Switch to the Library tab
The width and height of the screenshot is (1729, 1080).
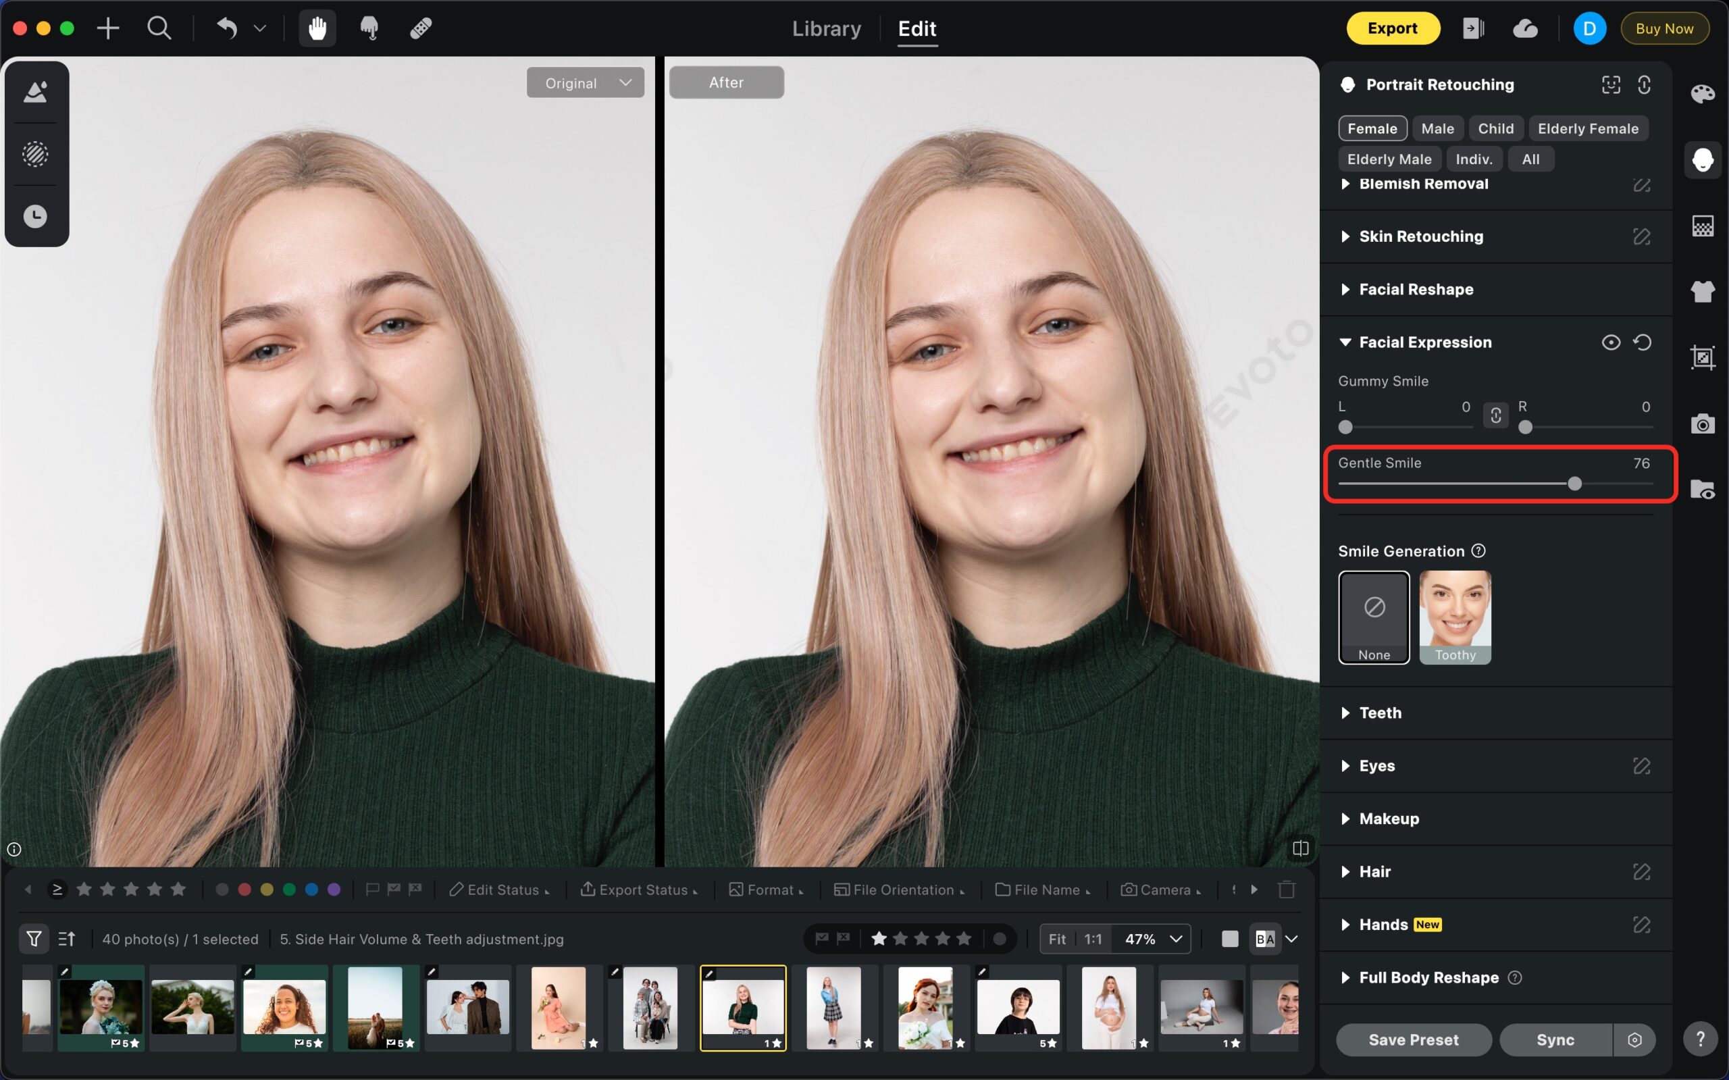tap(826, 28)
